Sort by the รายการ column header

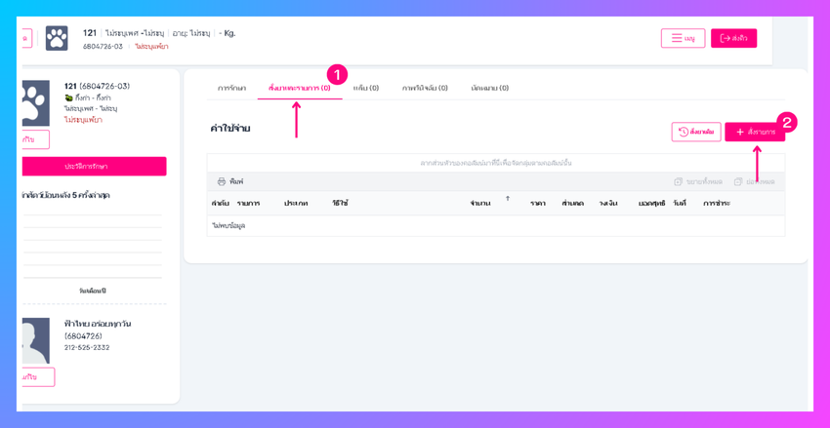pyautogui.click(x=248, y=204)
